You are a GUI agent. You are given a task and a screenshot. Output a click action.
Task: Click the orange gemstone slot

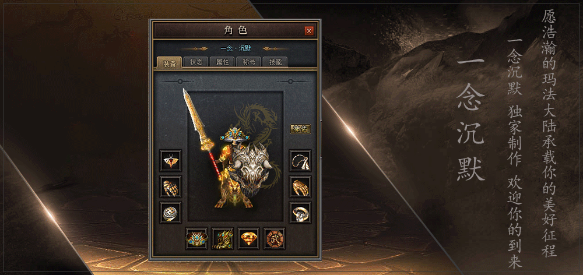(x=248, y=238)
